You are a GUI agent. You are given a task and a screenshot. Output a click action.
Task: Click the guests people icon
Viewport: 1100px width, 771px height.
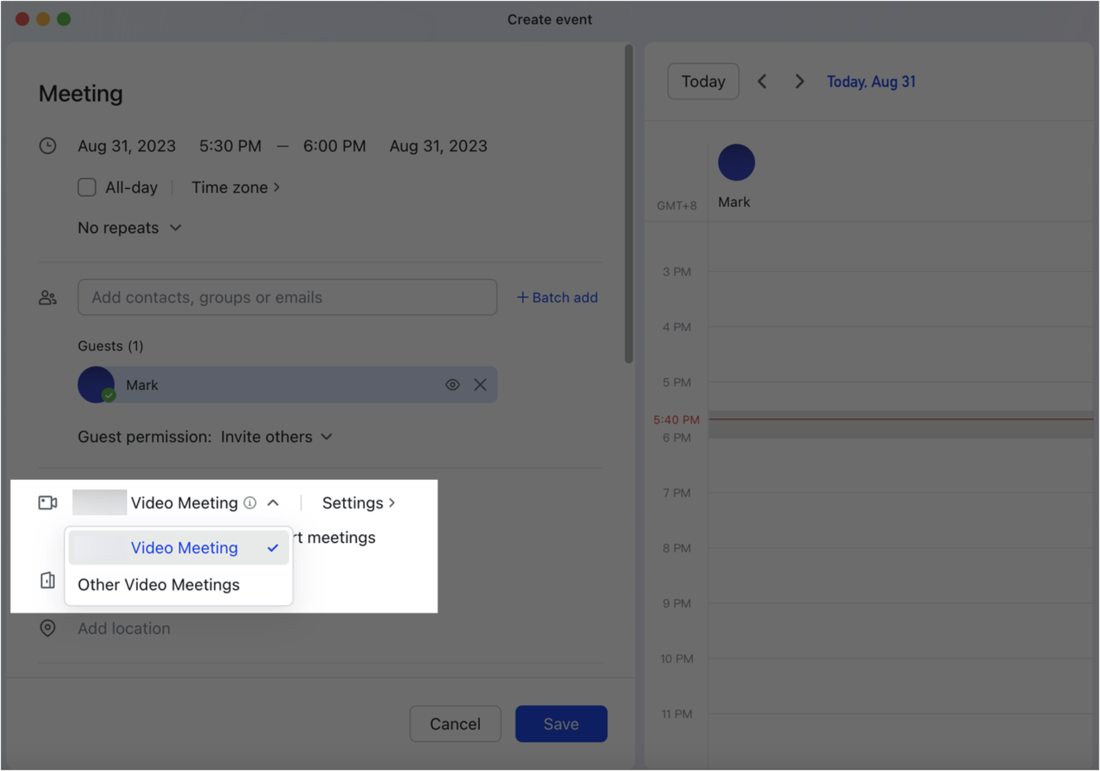click(x=48, y=298)
